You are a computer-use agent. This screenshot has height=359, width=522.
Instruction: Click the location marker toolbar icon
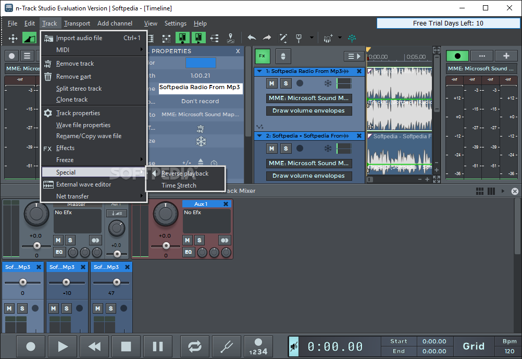(x=230, y=39)
